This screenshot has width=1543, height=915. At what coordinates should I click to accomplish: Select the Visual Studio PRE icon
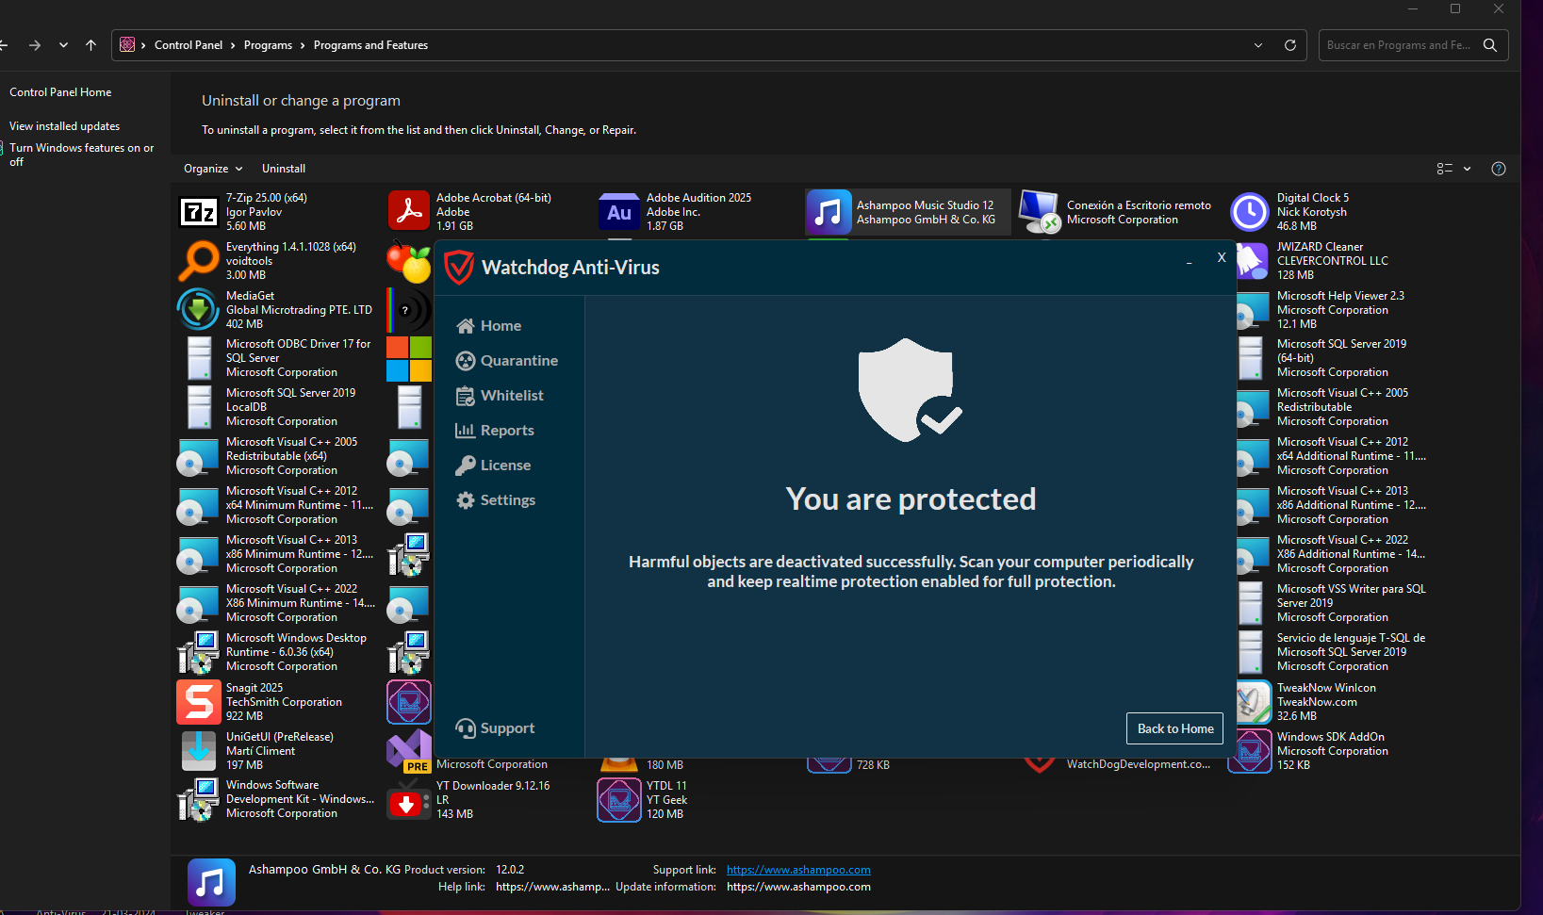tap(409, 751)
